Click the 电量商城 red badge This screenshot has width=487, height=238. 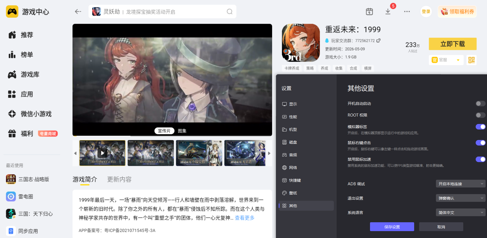[48, 134]
